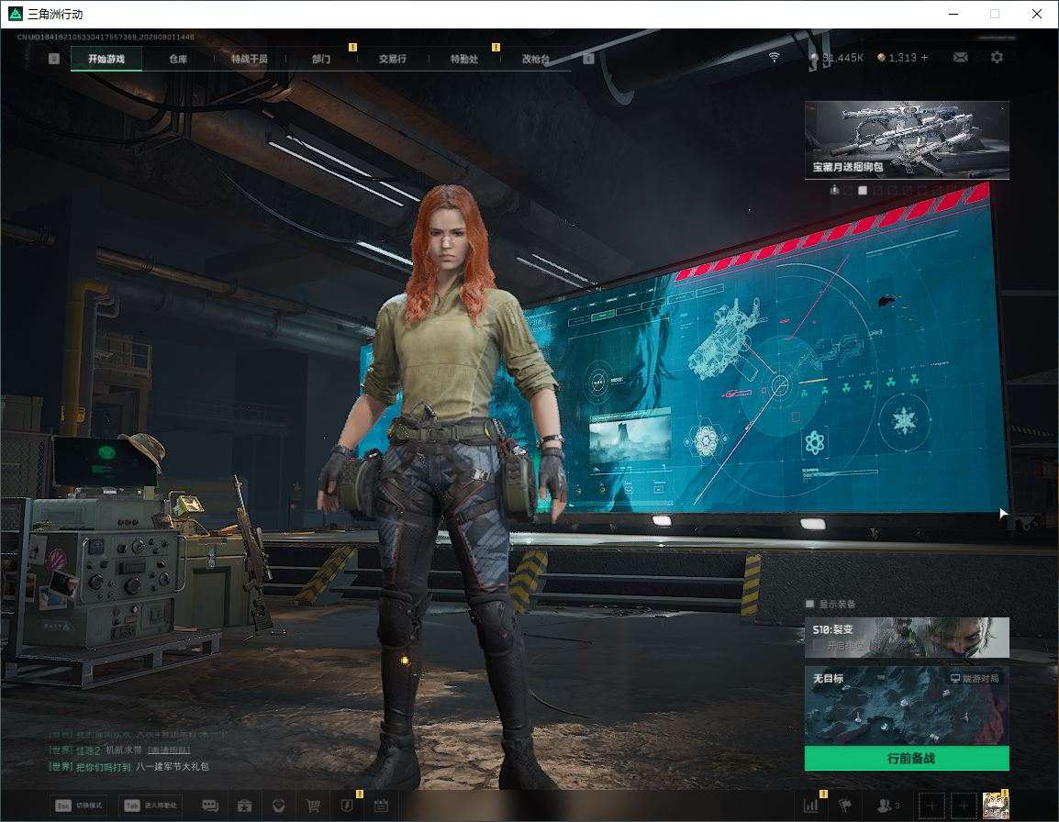This screenshot has height=822, width=1059.
Task: Open the 开始游戏 tab
Action: (x=106, y=59)
